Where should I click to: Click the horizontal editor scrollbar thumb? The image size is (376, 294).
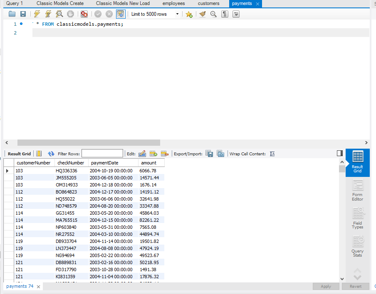click(89, 143)
